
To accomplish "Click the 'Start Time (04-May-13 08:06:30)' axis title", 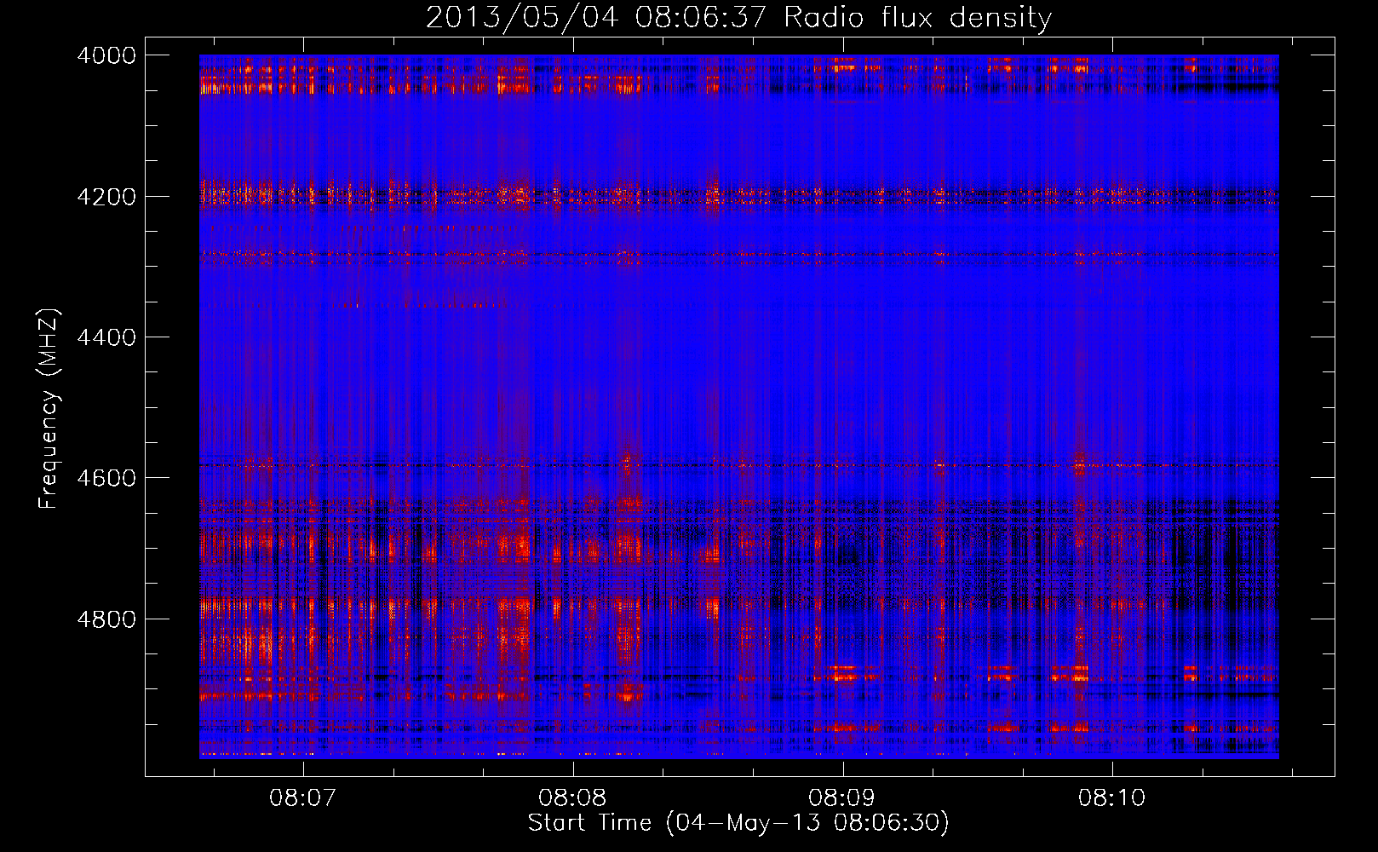I will coord(738,823).
